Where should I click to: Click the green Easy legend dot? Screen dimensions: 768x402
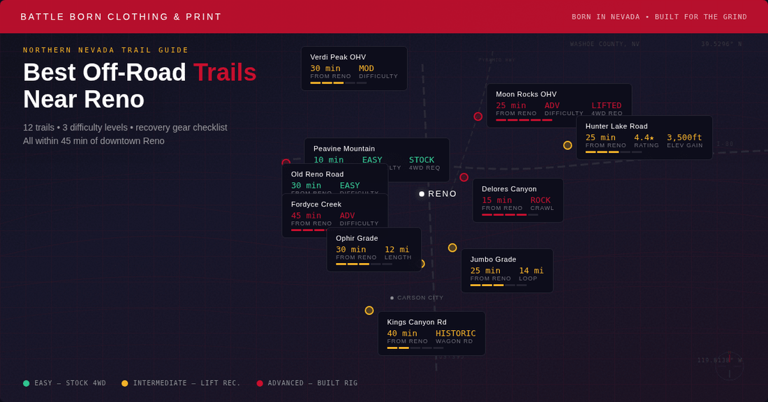pyautogui.click(x=27, y=383)
